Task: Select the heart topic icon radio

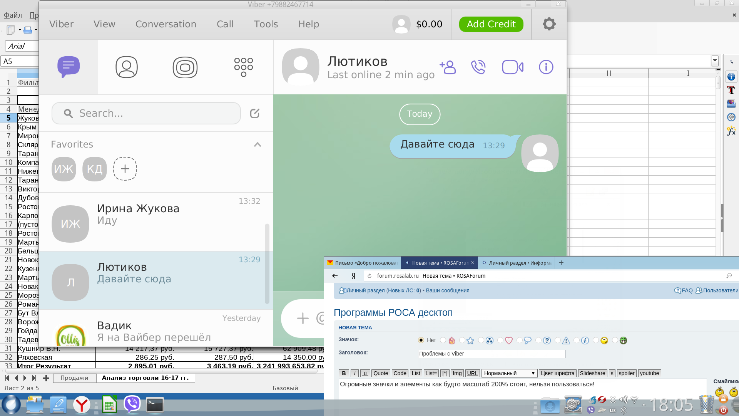Action: pyautogui.click(x=500, y=340)
